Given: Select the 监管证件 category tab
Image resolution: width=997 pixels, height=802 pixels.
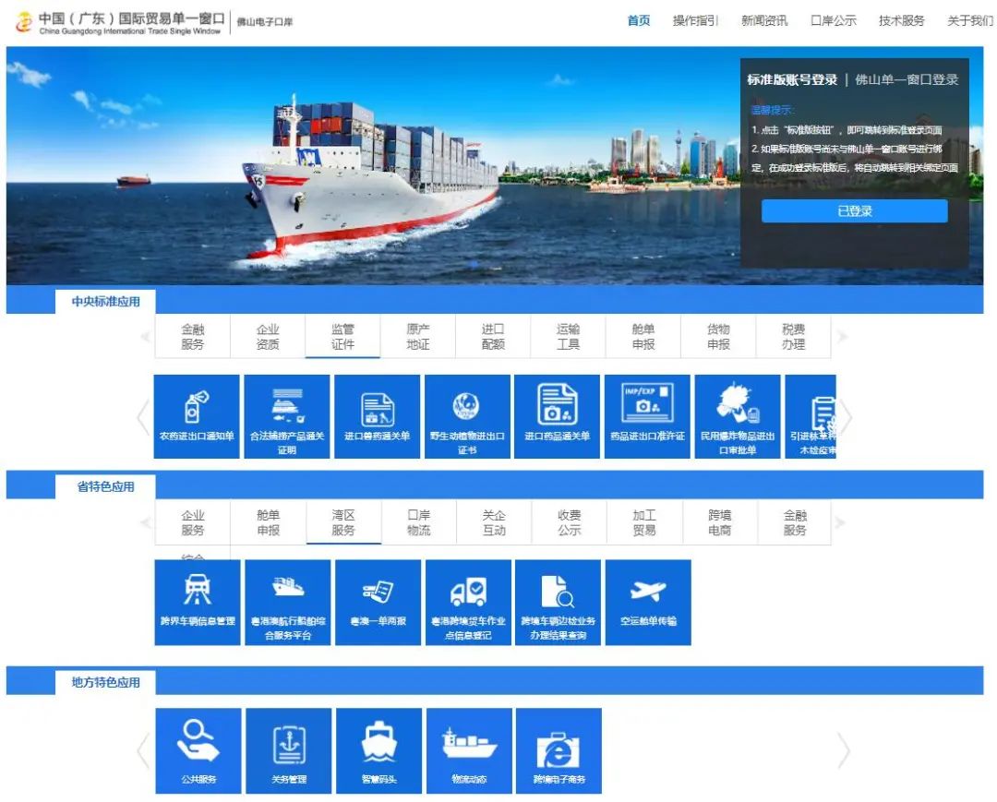Looking at the screenshot, I should tap(342, 337).
